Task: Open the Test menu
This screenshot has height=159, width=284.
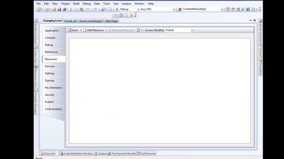Action: tap(116, 4)
